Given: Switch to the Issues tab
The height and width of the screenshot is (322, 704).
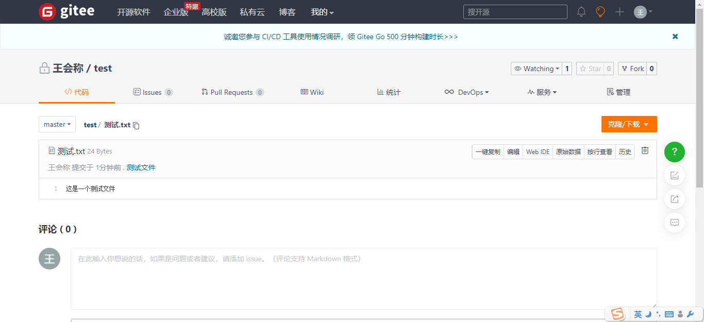Looking at the screenshot, I should pos(153,92).
